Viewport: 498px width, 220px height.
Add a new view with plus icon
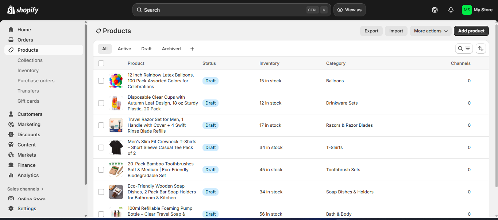pos(192,49)
